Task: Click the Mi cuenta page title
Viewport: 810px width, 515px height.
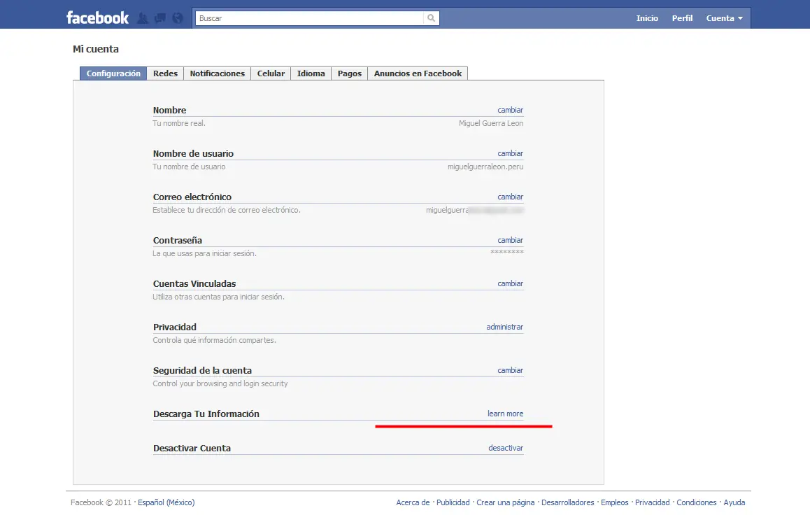Action: [96, 49]
